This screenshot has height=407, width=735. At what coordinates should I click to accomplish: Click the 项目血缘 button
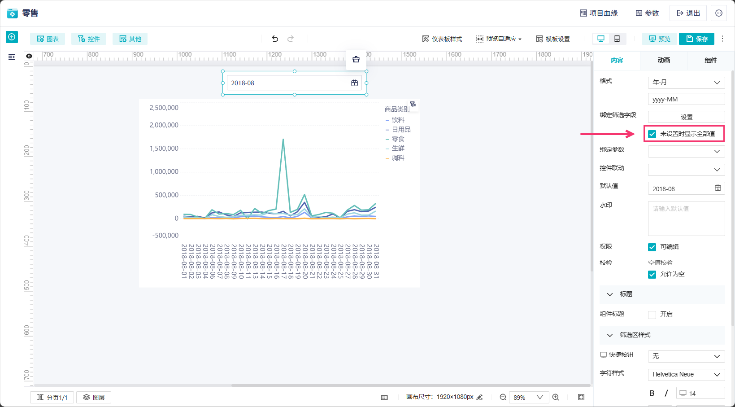[x=599, y=13]
